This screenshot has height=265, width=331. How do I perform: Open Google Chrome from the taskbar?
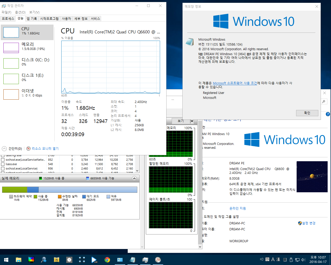(x=107, y=260)
